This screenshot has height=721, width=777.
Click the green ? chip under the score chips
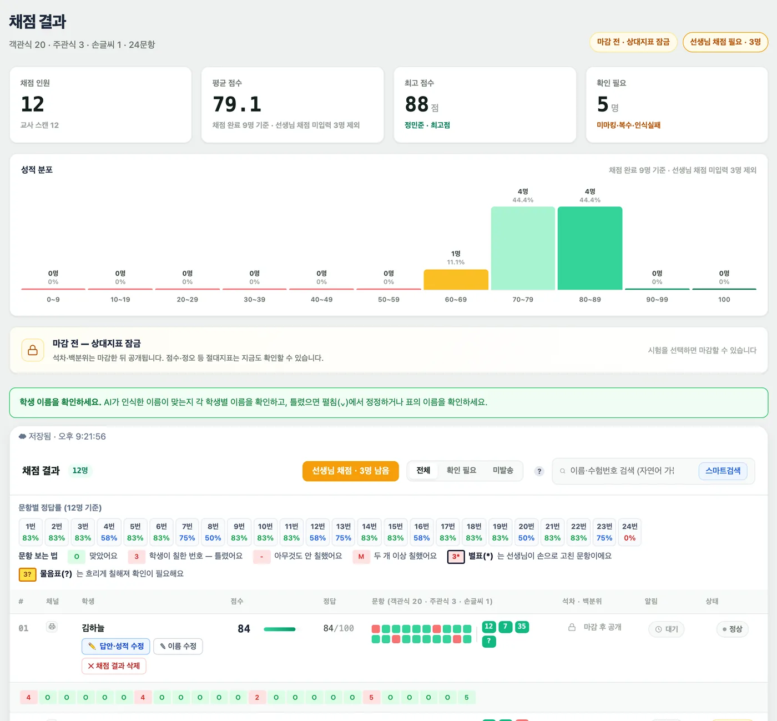click(x=489, y=641)
